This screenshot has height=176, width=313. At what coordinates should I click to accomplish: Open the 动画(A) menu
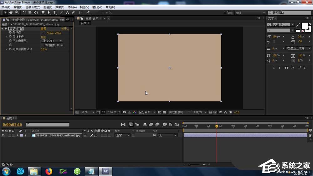72,7
